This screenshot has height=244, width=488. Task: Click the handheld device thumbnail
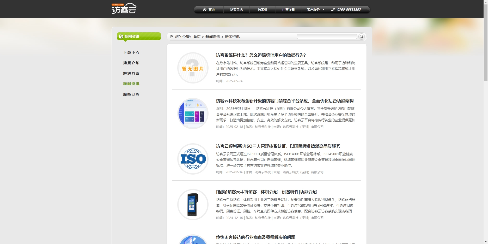(193, 205)
